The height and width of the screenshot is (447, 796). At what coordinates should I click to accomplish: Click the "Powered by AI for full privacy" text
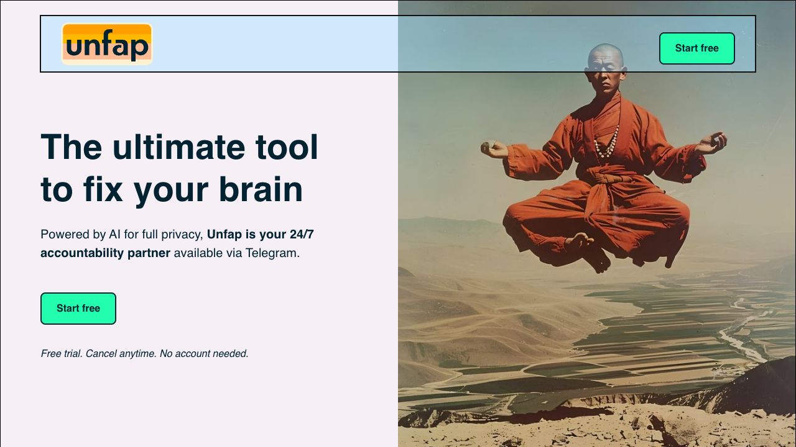(121, 235)
